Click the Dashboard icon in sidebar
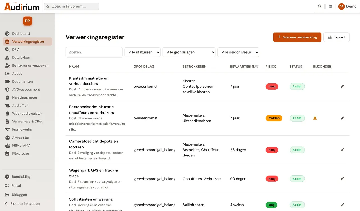Screen dimensions: 360x211 7,33
